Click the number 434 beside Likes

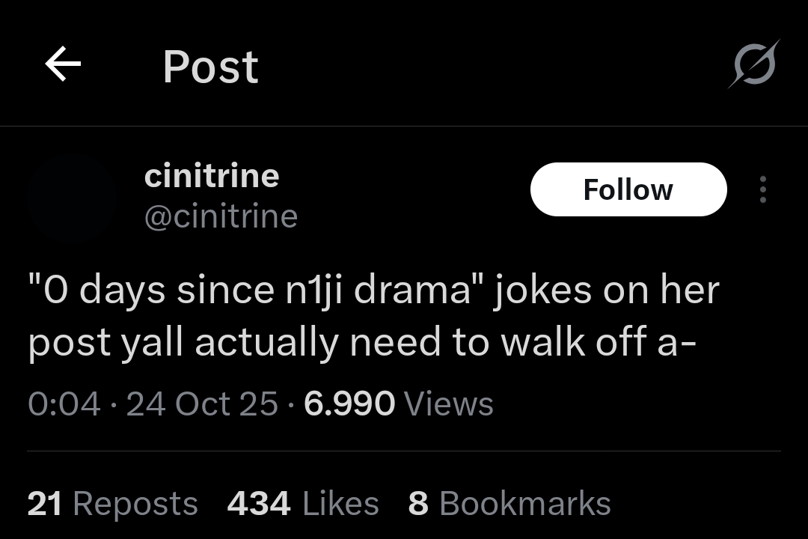point(259,504)
